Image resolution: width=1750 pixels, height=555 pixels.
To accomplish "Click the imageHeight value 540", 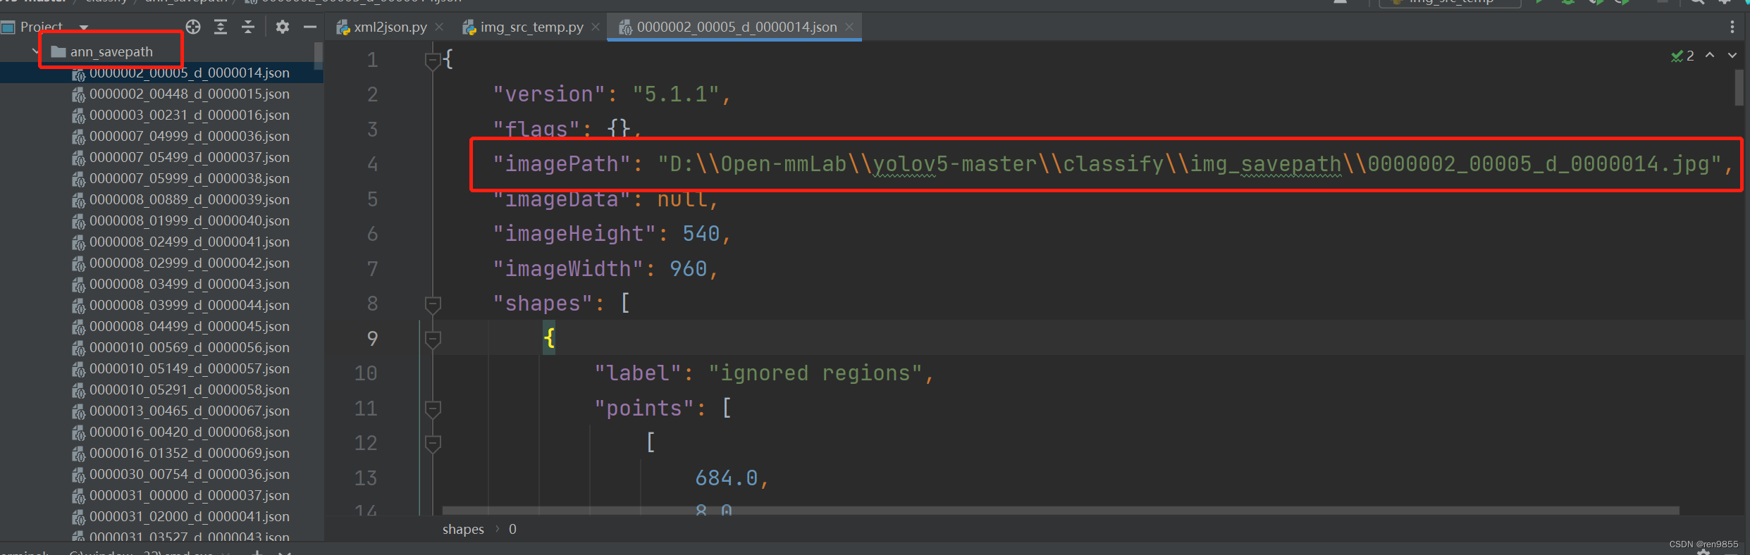I will point(701,234).
